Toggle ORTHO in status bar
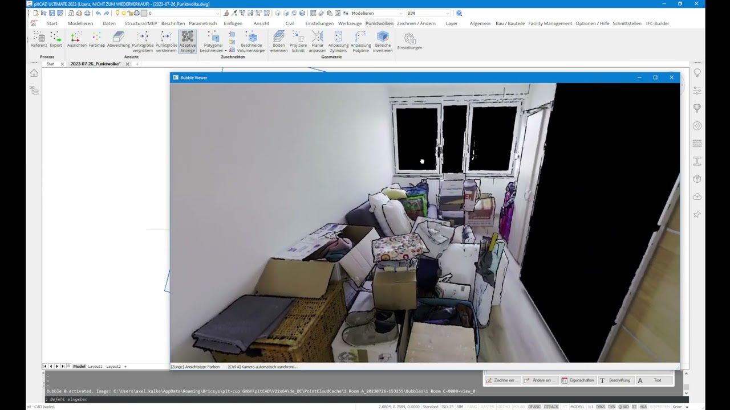The height and width of the screenshot is (410, 730). (503, 407)
